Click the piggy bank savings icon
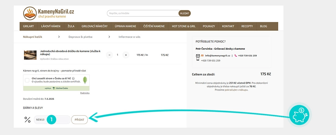 click(x=299, y=115)
